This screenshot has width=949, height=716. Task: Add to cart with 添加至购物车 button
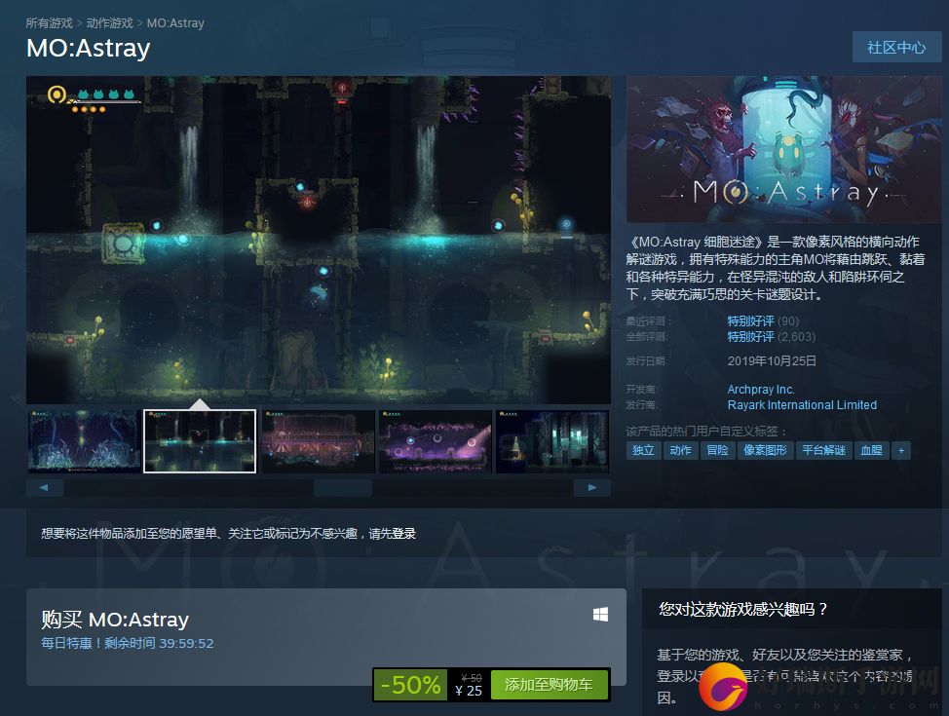[x=549, y=685]
